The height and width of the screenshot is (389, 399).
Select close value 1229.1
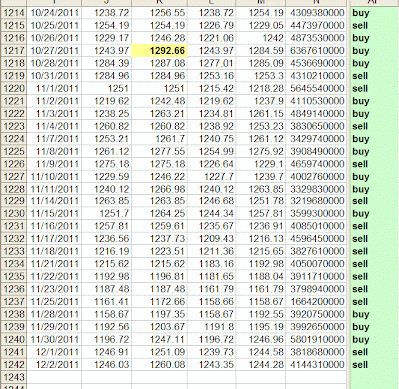click(x=261, y=164)
